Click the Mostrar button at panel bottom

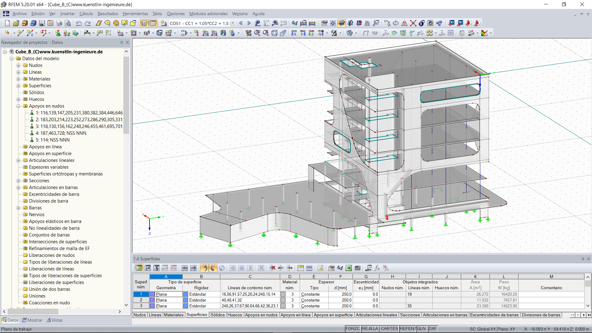point(32,320)
